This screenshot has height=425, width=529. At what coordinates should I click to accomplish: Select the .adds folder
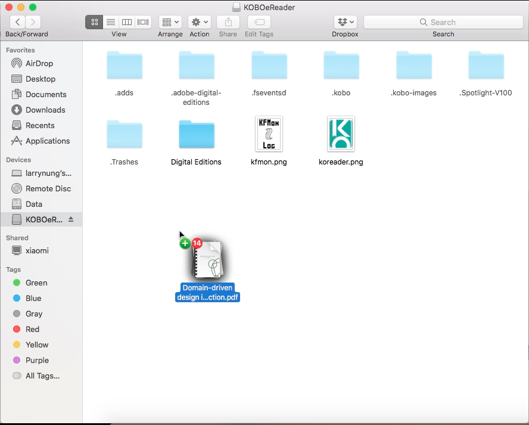[125, 66]
